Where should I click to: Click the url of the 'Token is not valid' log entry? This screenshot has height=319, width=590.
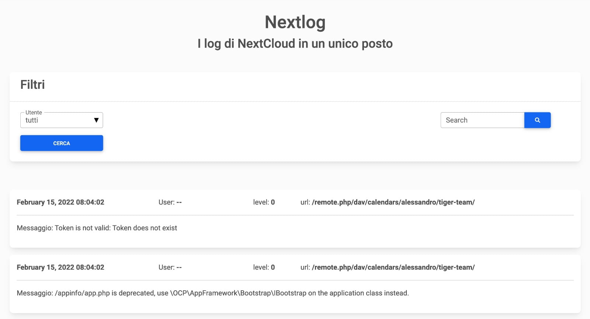pyautogui.click(x=388, y=202)
